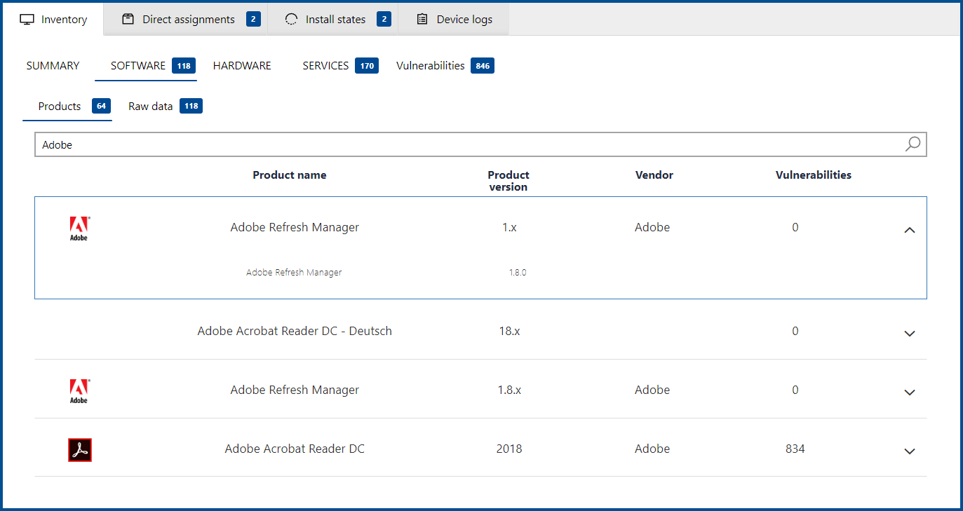
Task: Click the Adobe Acrobat Reader DC product name
Action: click(295, 449)
